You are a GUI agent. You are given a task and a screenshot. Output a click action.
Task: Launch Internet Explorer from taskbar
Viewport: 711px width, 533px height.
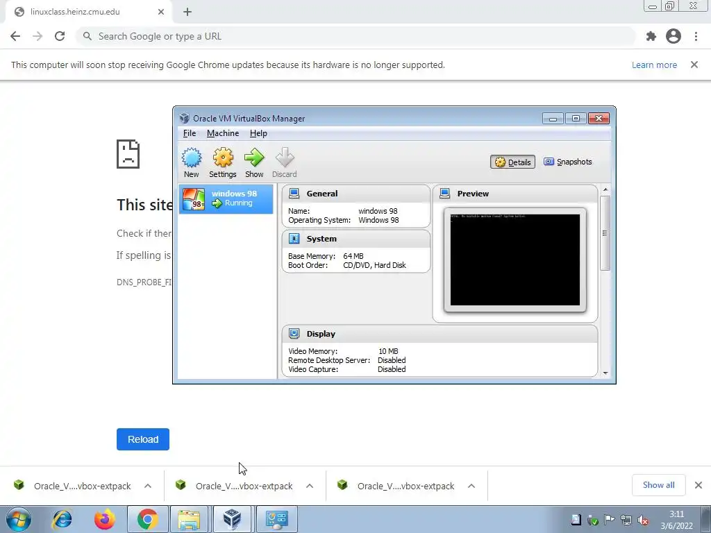click(x=62, y=519)
